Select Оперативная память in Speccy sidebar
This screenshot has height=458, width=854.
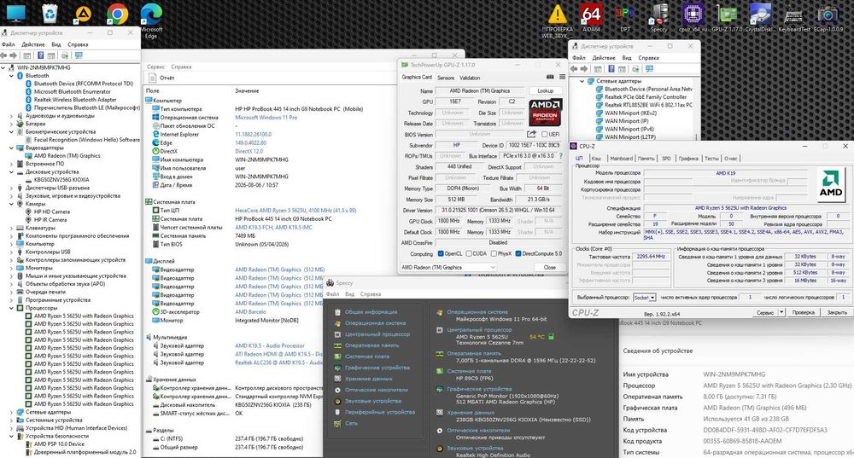point(372,345)
